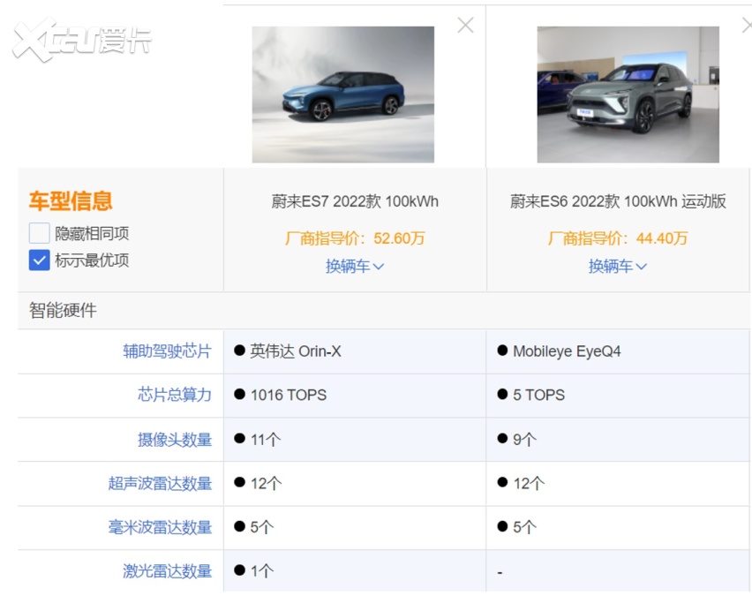The height and width of the screenshot is (596, 752).
Task: Click the blue NIO ES7 car photo
Action: [x=342, y=94]
